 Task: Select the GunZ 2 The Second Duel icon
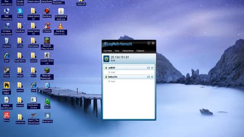(34, 119)
